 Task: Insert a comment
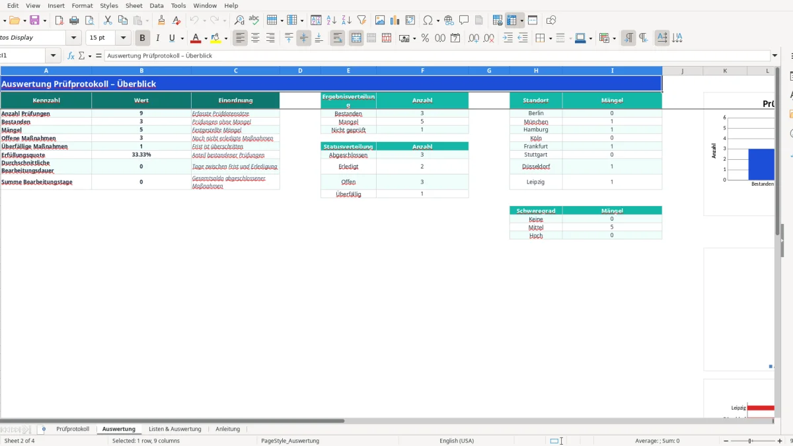click(x=464, y=20)
